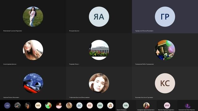198x111 pixels.
Task: Click the avatar with long light hair, middle-left tile
Action: 33,50
